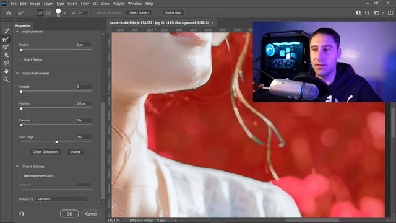Click the Smooth slider handle

(21, 92)
